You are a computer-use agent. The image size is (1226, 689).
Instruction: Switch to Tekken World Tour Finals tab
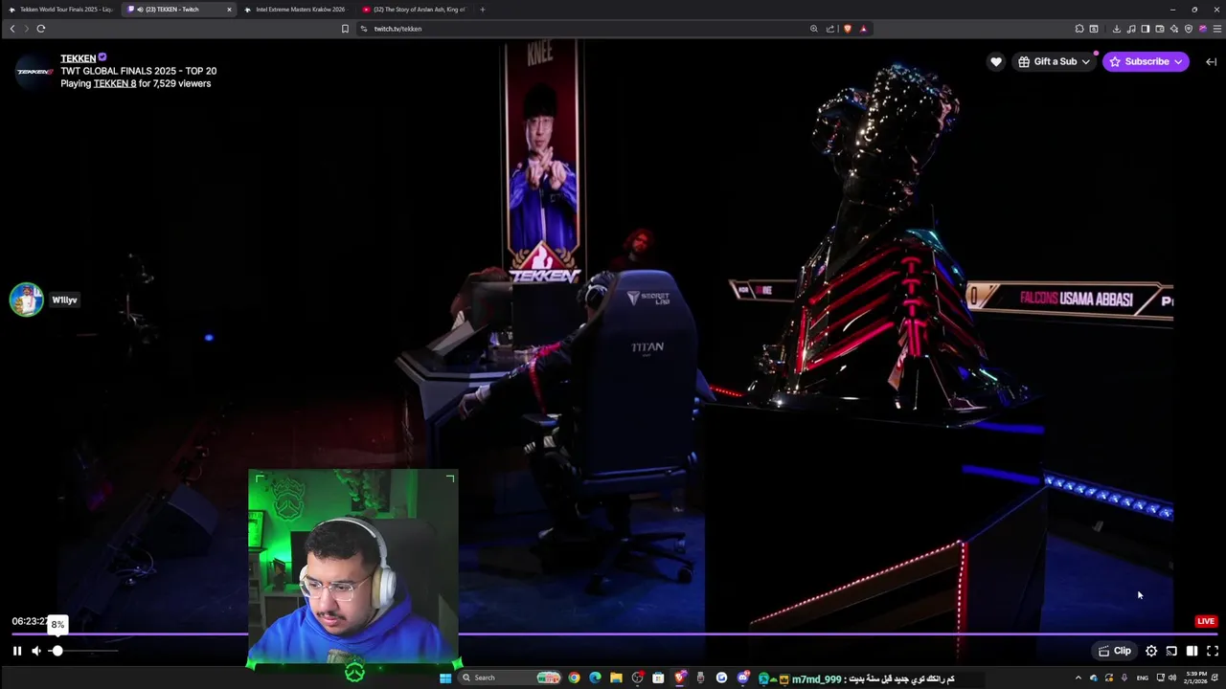pyautogui.click(x=61, y=10)
